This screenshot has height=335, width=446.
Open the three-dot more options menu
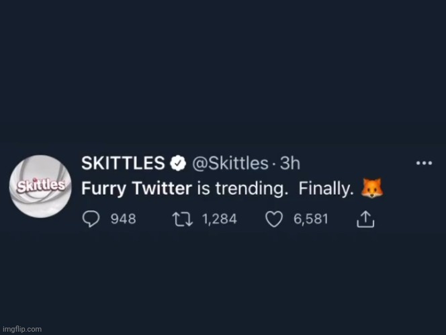coord(424,163)
